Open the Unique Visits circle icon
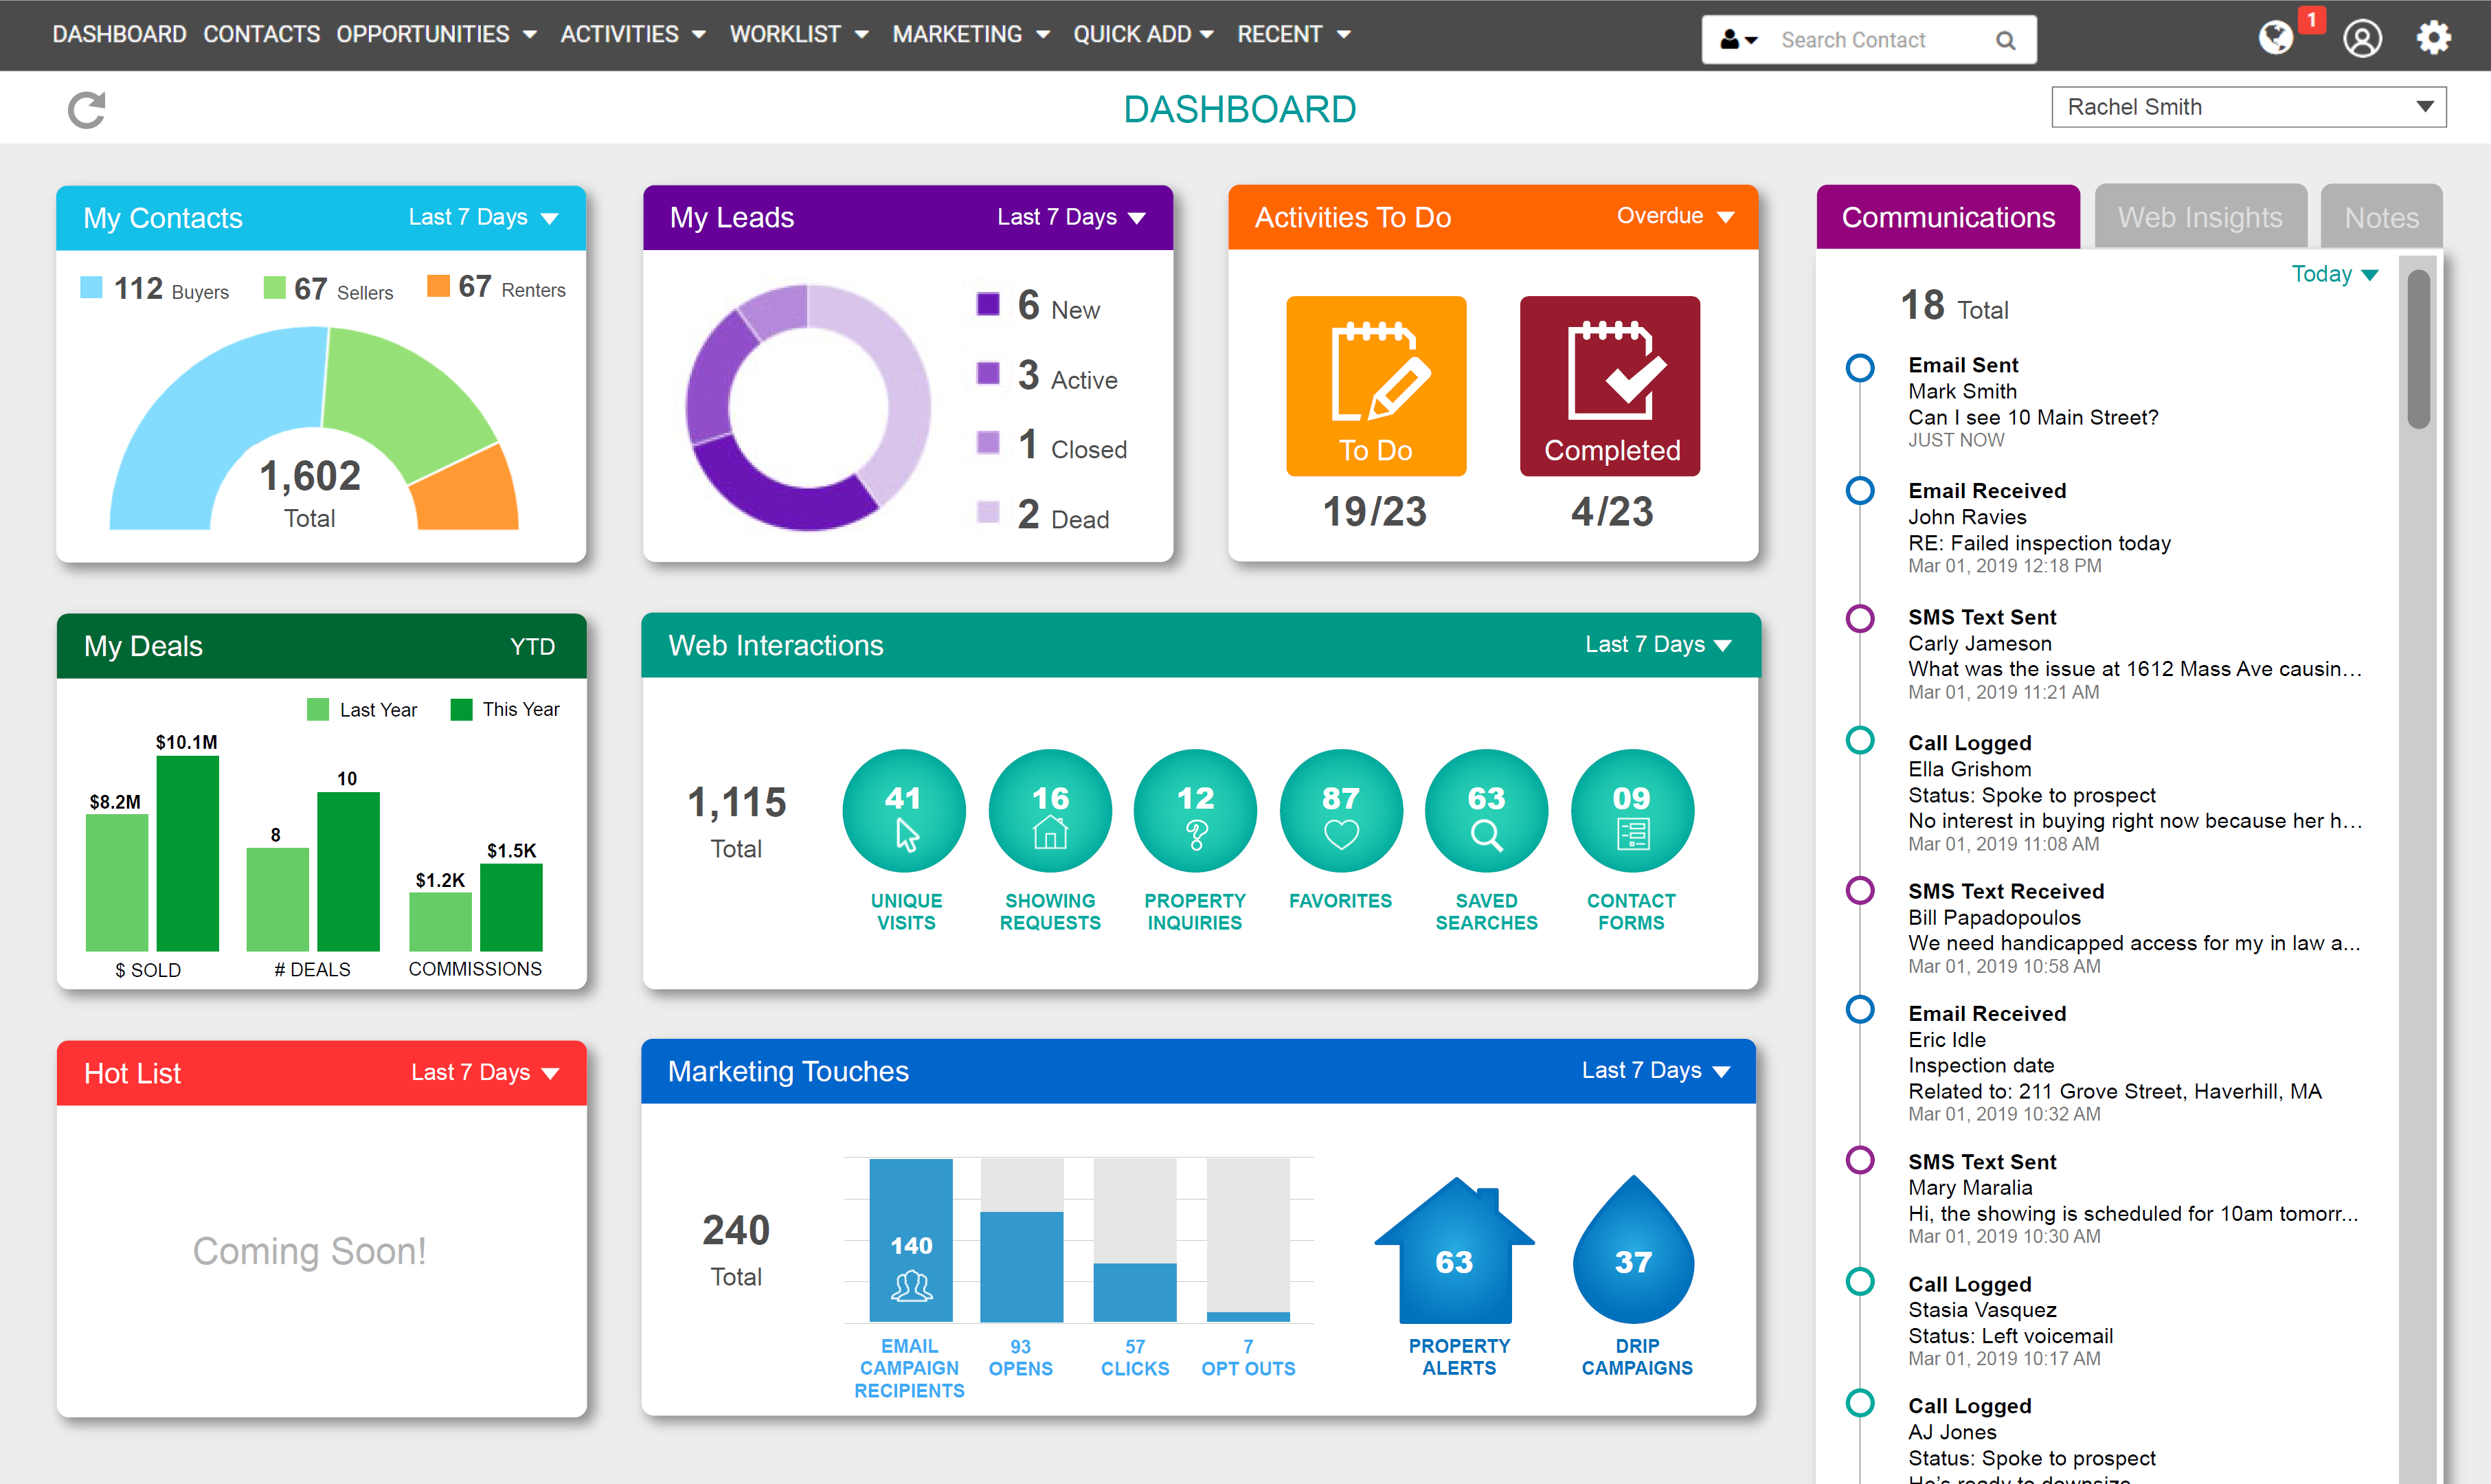The height and width of the screenshot is (1484, 2491). click(903, 810)
